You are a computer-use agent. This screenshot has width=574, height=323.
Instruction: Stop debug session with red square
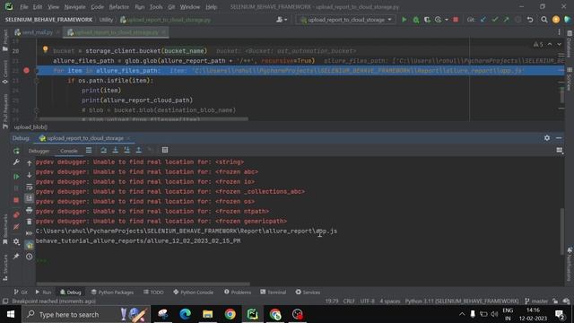[16, 200]
